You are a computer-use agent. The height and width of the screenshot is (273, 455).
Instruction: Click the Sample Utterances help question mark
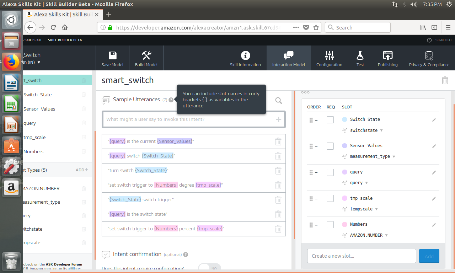[x=171, y=100]
